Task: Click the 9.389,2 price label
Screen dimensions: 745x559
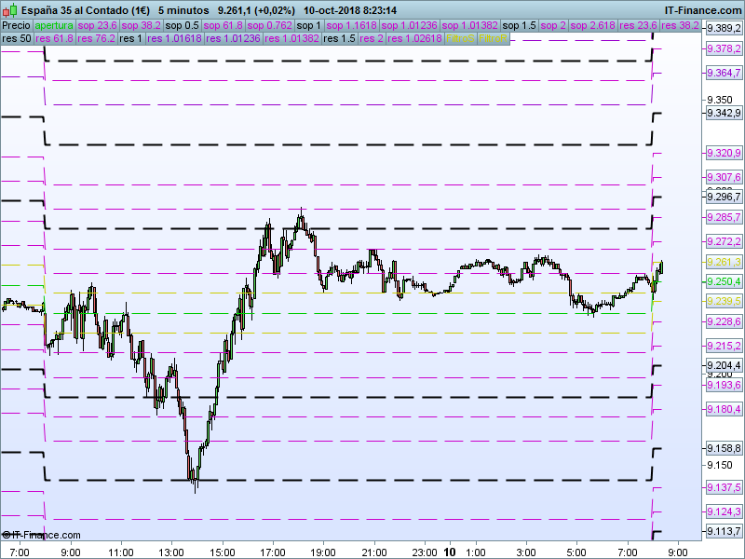Action: click(724, 29)
